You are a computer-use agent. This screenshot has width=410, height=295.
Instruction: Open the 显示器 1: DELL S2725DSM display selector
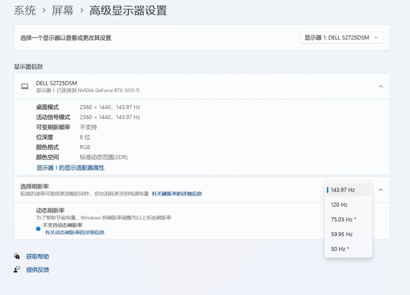341,38
